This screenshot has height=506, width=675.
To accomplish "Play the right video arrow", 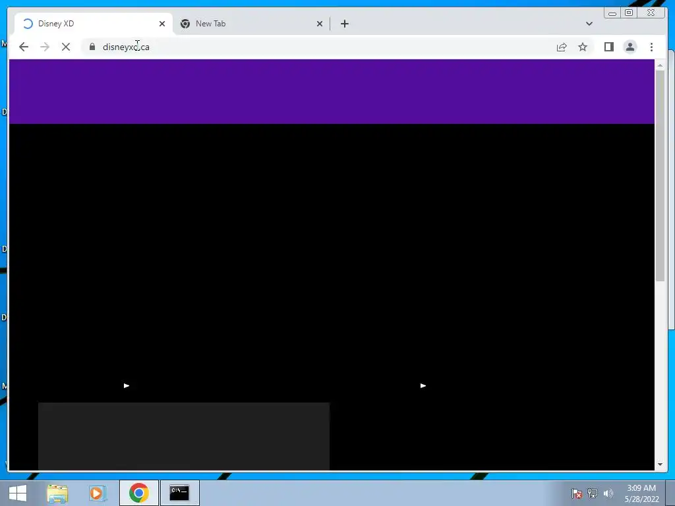I will click(x=423, y=385).
